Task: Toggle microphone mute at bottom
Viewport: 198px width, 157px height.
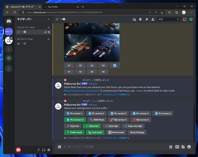Action: (x=38, y=150)
